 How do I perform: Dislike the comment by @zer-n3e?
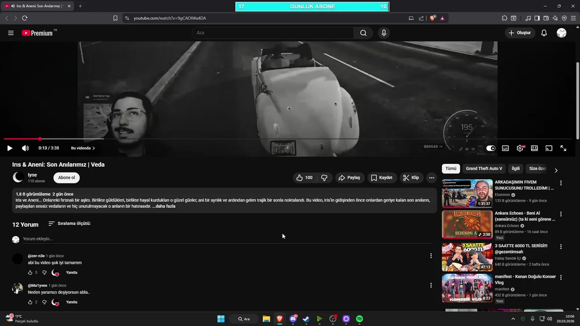click(44, 273)
